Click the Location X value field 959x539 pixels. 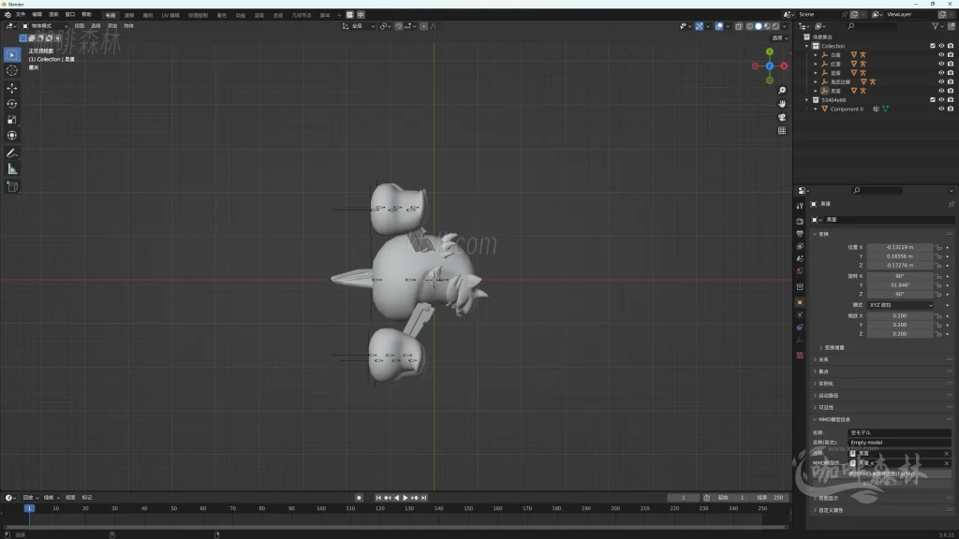[x=900, y=247]
